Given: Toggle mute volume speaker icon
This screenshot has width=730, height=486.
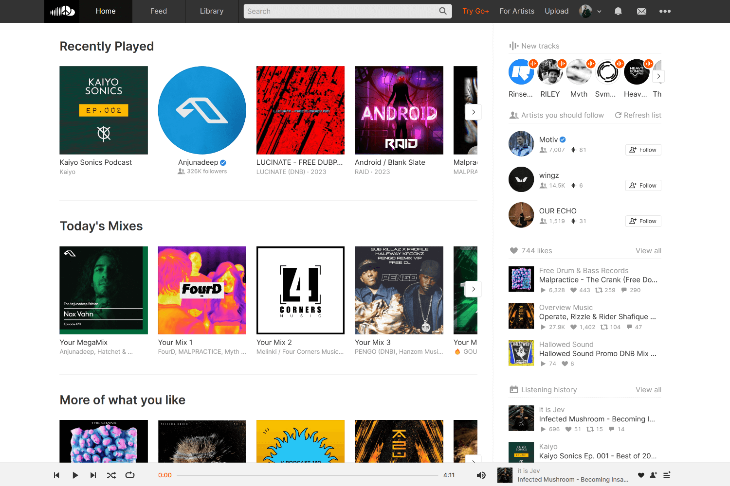Looking at the screenshot, I should tap(481, 475).
